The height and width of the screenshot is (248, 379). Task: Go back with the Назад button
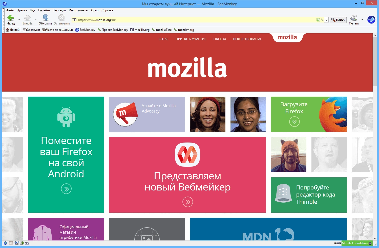pyautogui.click(x=11, y=20)
